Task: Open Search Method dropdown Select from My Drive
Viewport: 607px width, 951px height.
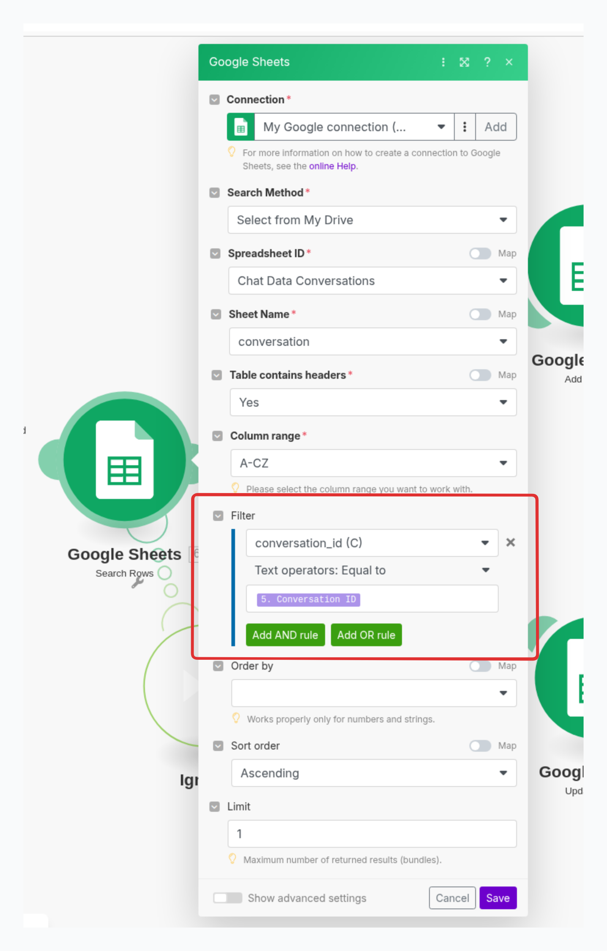Action: pyautogui.click(x=372, y=219)
